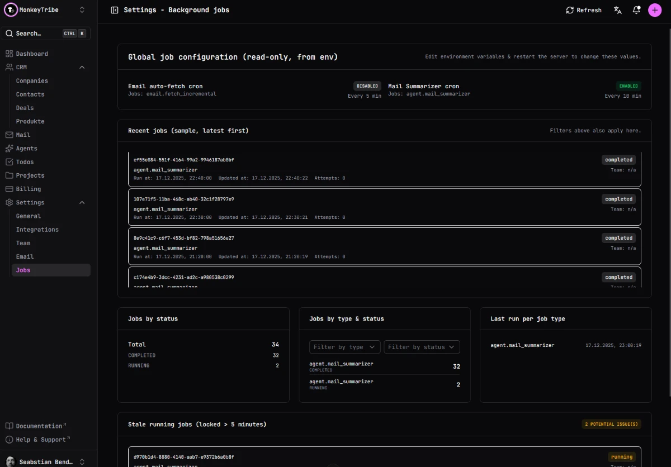This screenshot has width=671, height=467.
Task: Click the CRM people icon
Action: tap(9, 67)
